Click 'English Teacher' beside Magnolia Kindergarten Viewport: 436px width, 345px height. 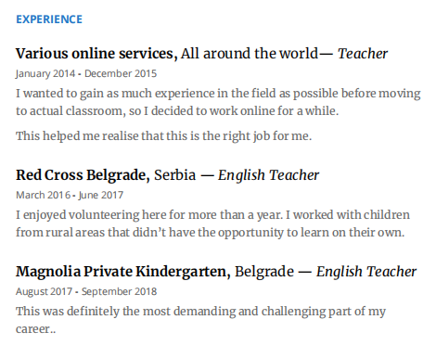[x=366, y=272]
